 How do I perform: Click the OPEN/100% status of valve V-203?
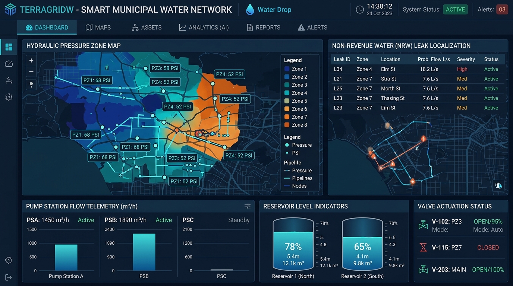[x=488, y=270]
